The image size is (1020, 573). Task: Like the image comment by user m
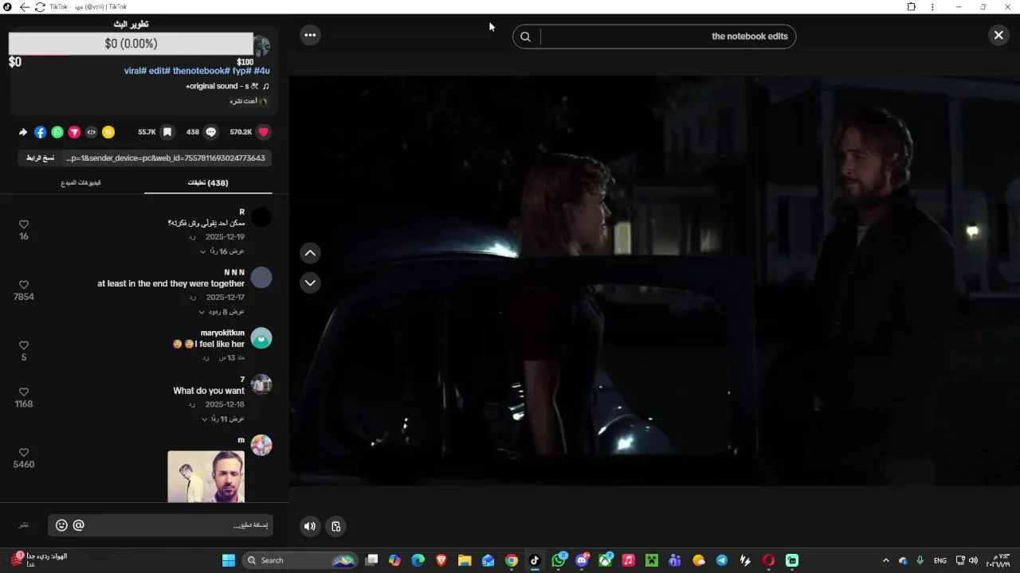click(24, 453)
